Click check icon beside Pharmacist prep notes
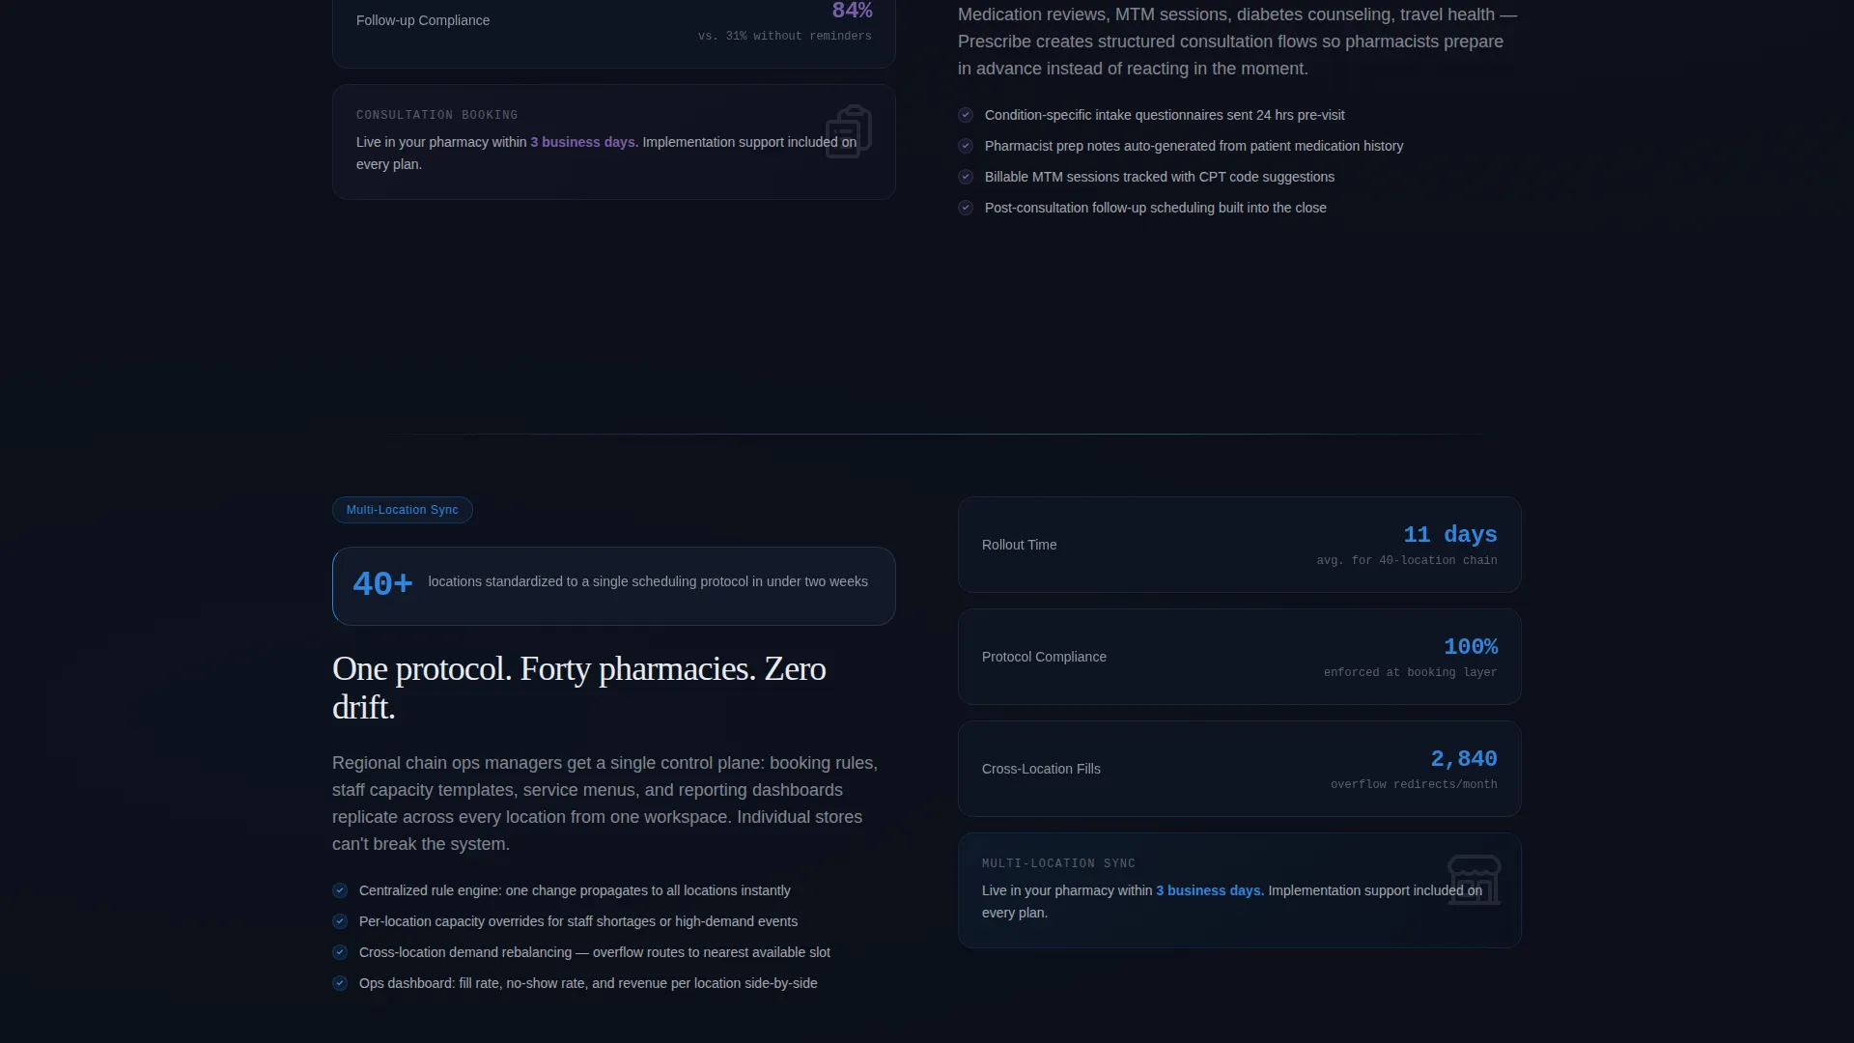The width and height of the screenshot is (1854, 1043). click(966, 146)
